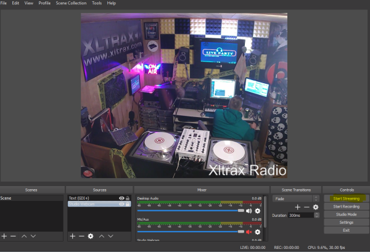Click the Duration 300ms spinner arrows

317,215
